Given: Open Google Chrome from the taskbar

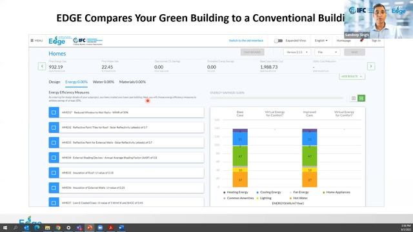Looking at the screenshot, I should coord(58,227).
